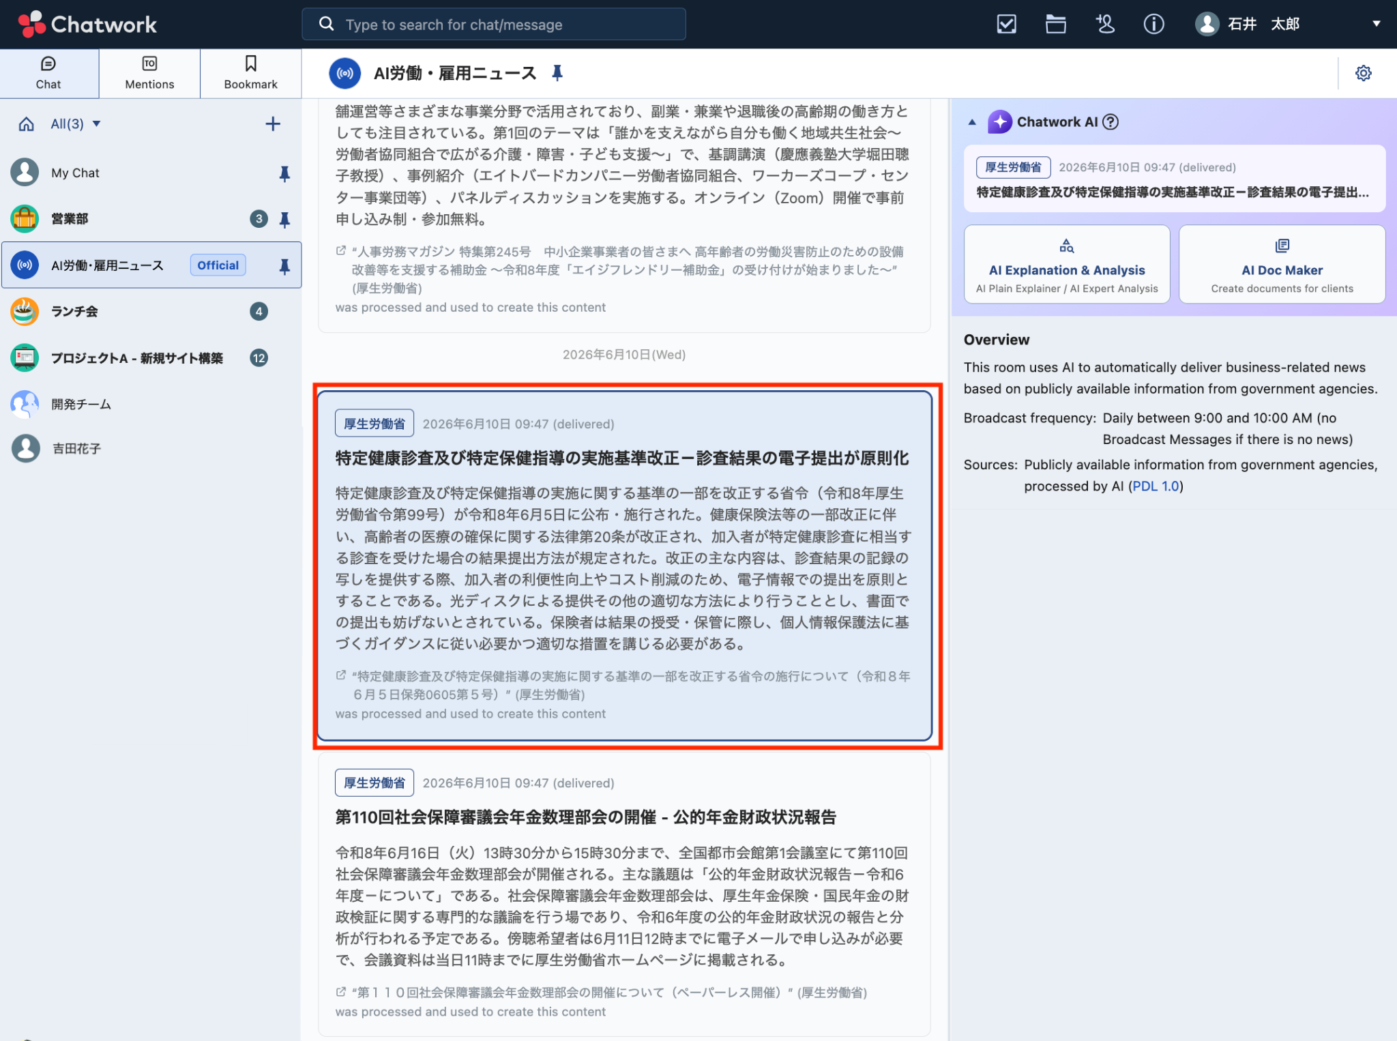
Task: Open the 営業部 chat room
Action: (150, 219)
